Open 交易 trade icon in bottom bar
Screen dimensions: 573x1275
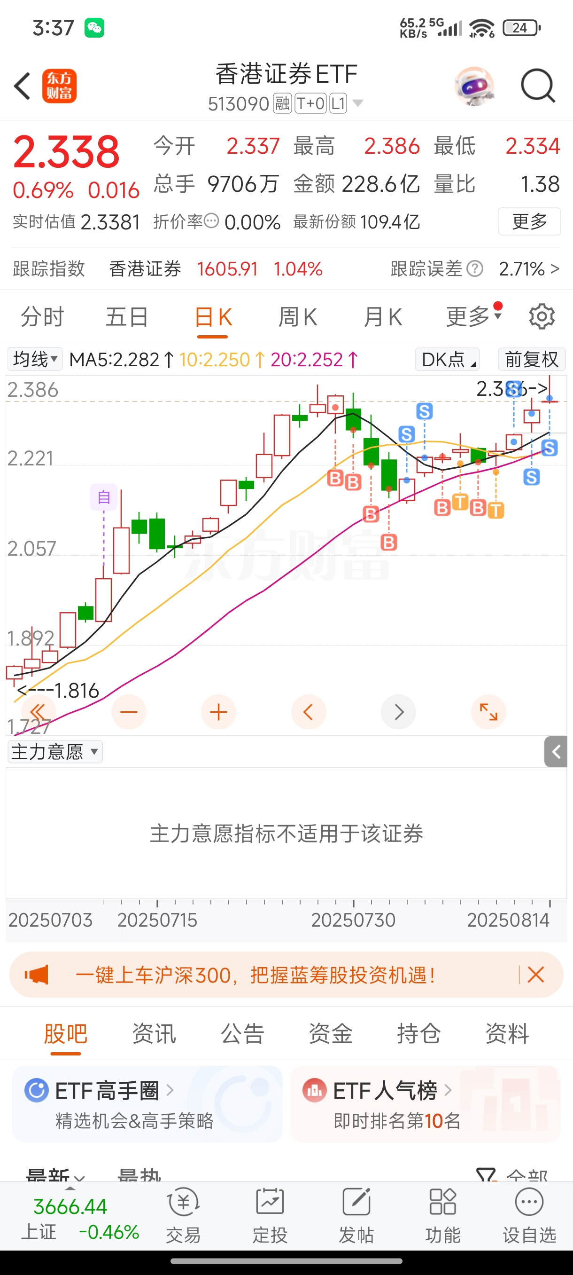(x=184, y=1216)
